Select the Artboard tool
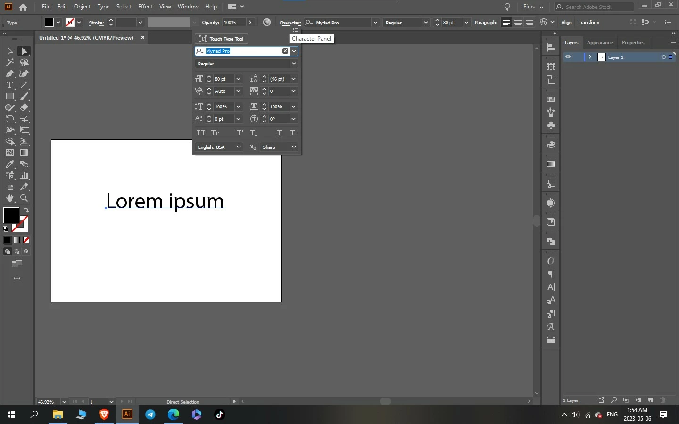The image size is (679, 424). 10,187
